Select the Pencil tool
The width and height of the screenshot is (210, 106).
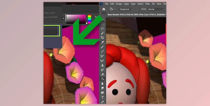102,52
